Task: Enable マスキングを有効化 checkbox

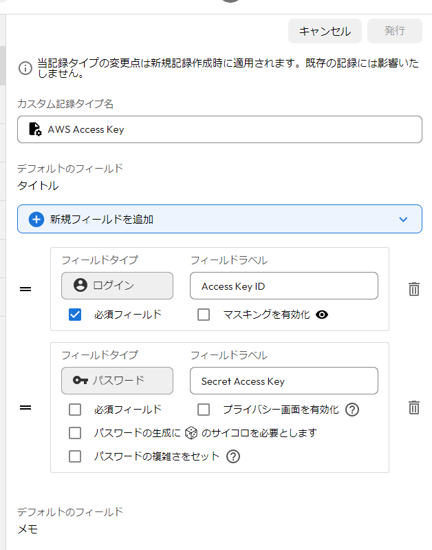Action: [x=204, y=315]
